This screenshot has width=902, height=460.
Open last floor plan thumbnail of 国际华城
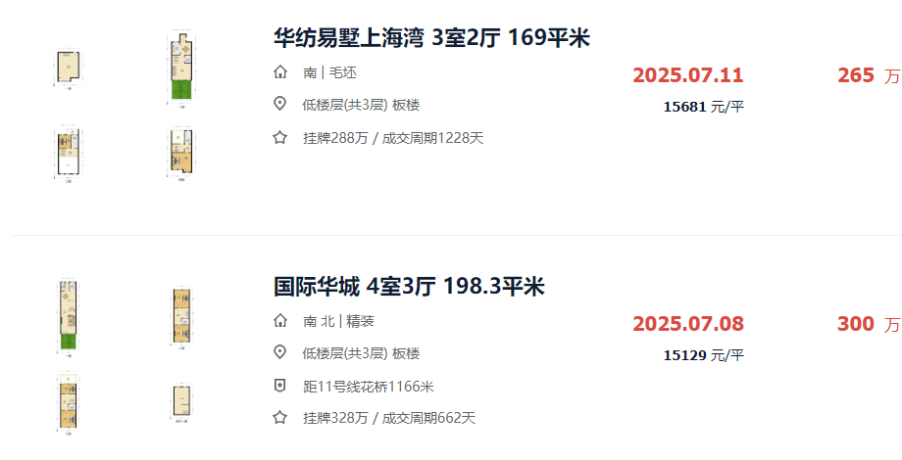[x=181, y=401]
